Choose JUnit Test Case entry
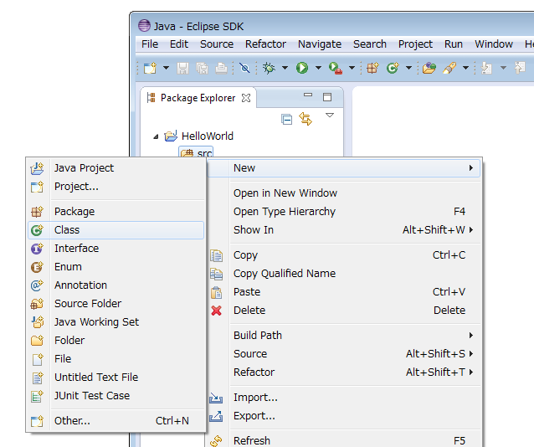534x447 pixels. point(116,396)
